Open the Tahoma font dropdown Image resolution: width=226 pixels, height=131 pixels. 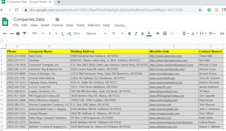(x=96, y=34)
